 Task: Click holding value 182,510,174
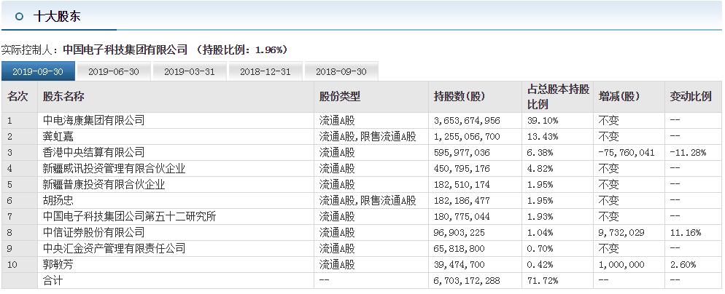(462, 185)
